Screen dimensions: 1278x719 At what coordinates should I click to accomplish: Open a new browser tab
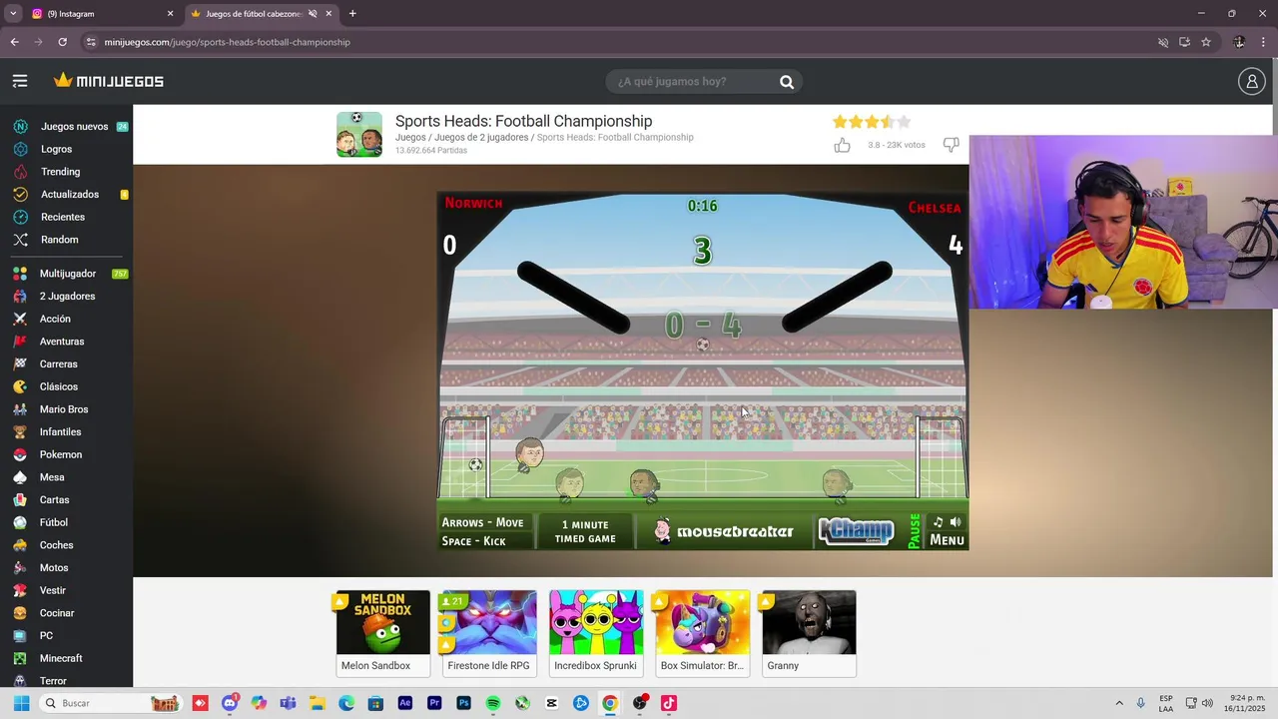tap(352, 14)
